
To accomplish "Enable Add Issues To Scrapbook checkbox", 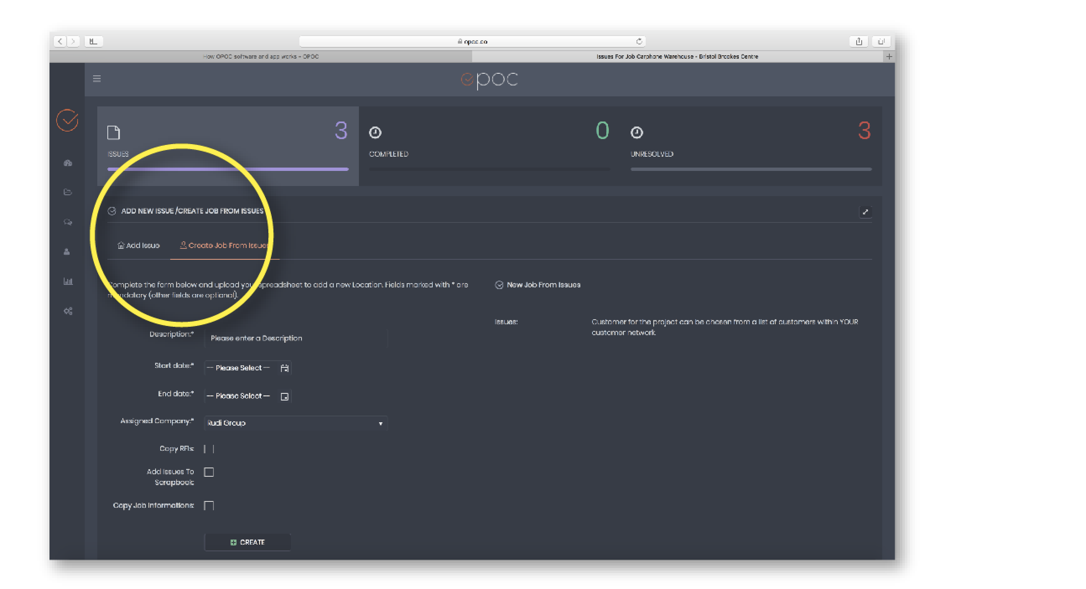I will pos(209,472).
